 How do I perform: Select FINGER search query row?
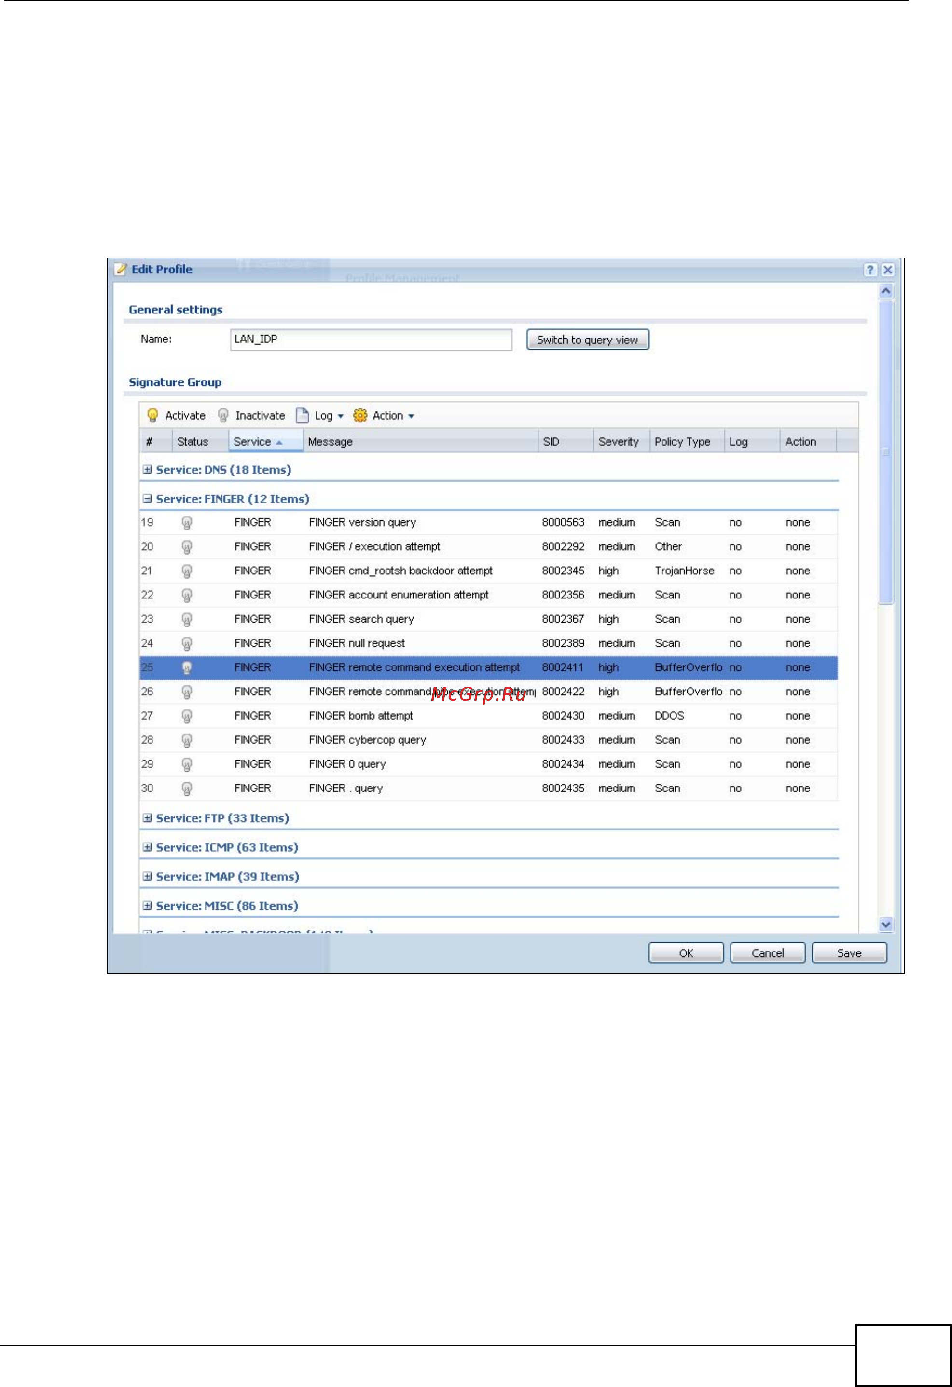488,620
